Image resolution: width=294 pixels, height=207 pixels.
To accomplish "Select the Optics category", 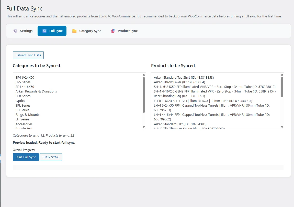I will 20,101.
